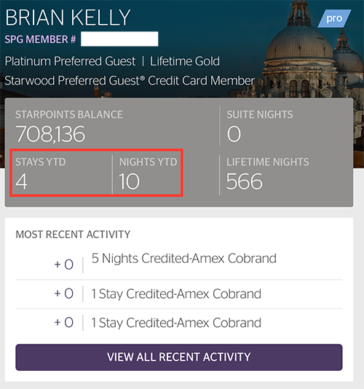364x389 pixels.
Task: Click the Most Recent Activity heading
Action: [73, 235]
